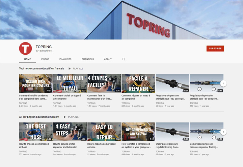This screenshot has width=243, height=167.
Task: Click title 'Régulateur de pression préréglé pour l'eau Ecoreg'
Action: tap(170, 97)
